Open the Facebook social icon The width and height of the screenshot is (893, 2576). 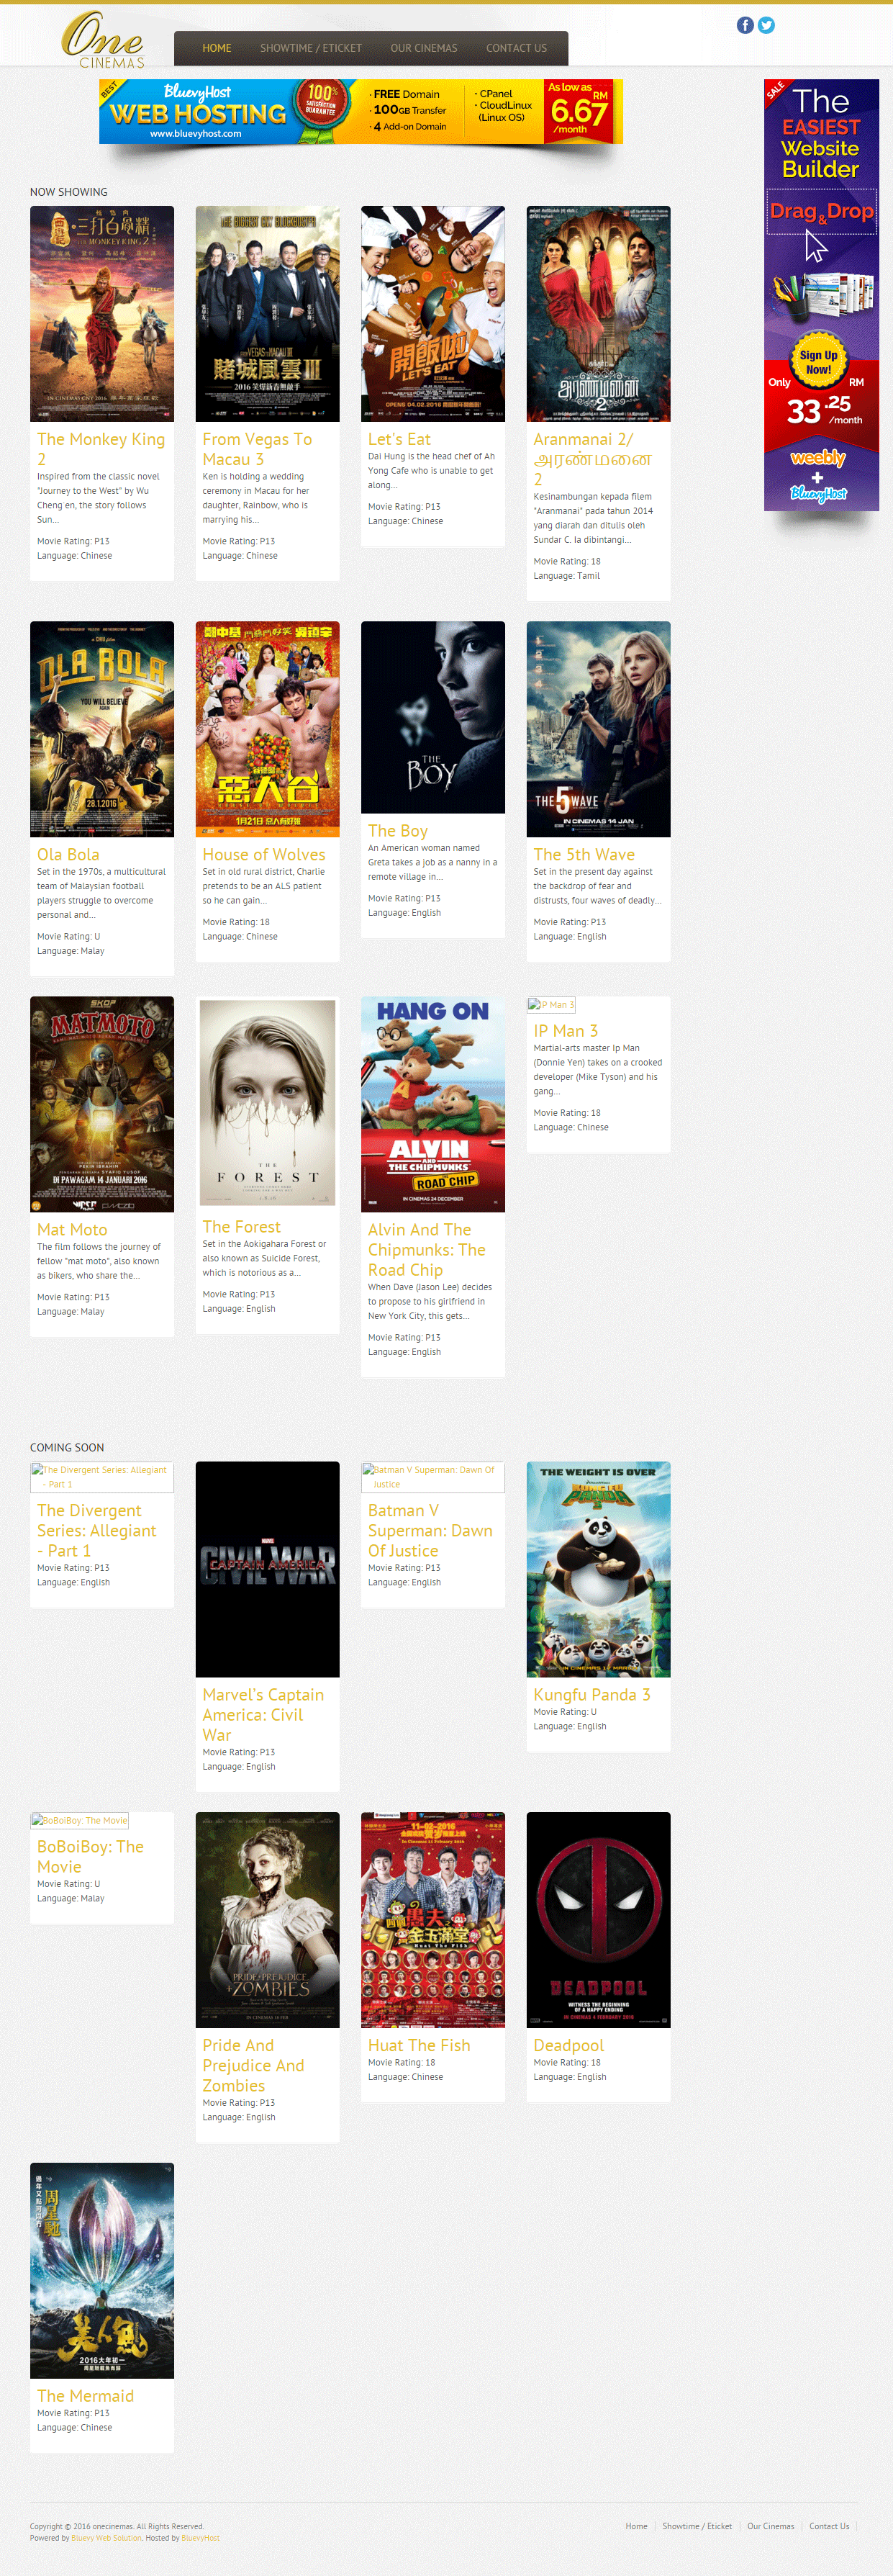pos(745,25)
